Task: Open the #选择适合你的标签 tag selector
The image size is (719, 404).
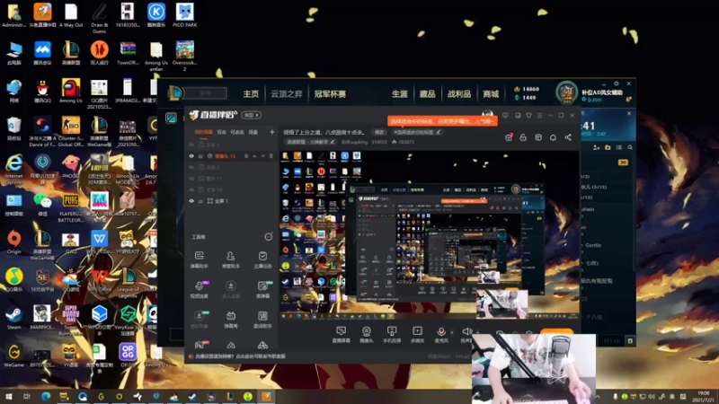Action: coord(417,132)
